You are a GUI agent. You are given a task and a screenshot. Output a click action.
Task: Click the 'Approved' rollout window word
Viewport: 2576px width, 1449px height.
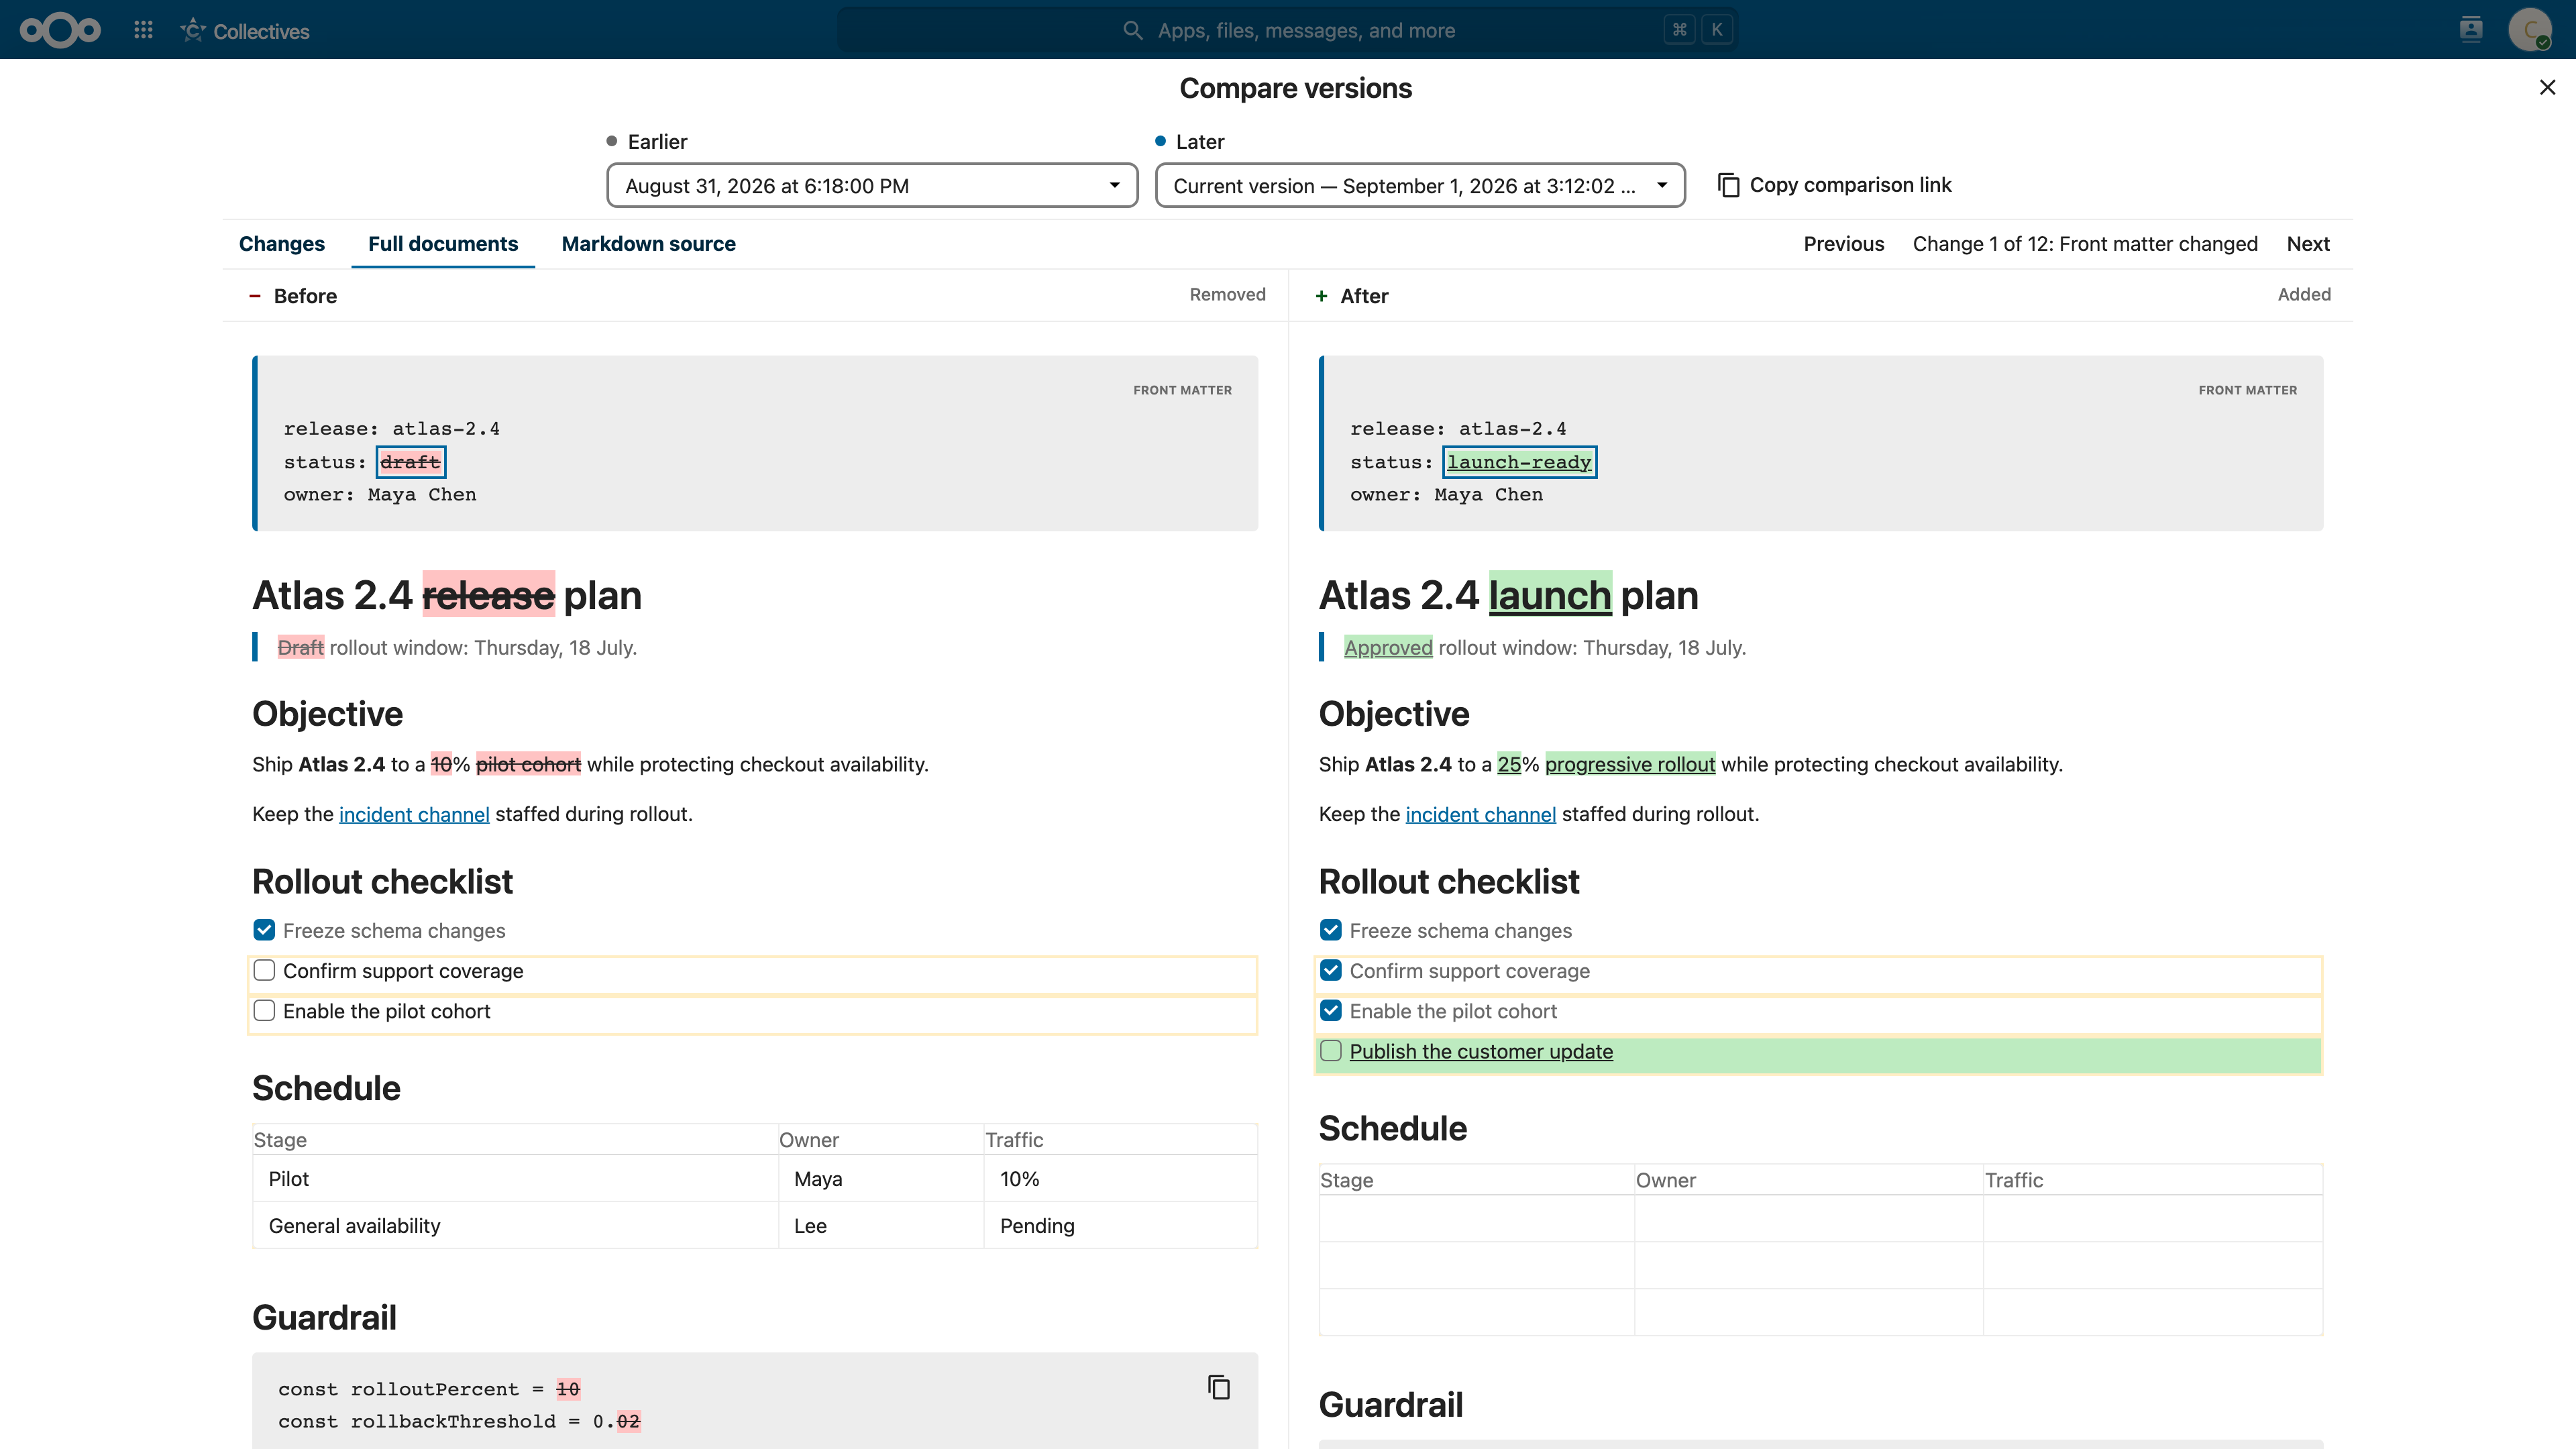[1388, 647]
